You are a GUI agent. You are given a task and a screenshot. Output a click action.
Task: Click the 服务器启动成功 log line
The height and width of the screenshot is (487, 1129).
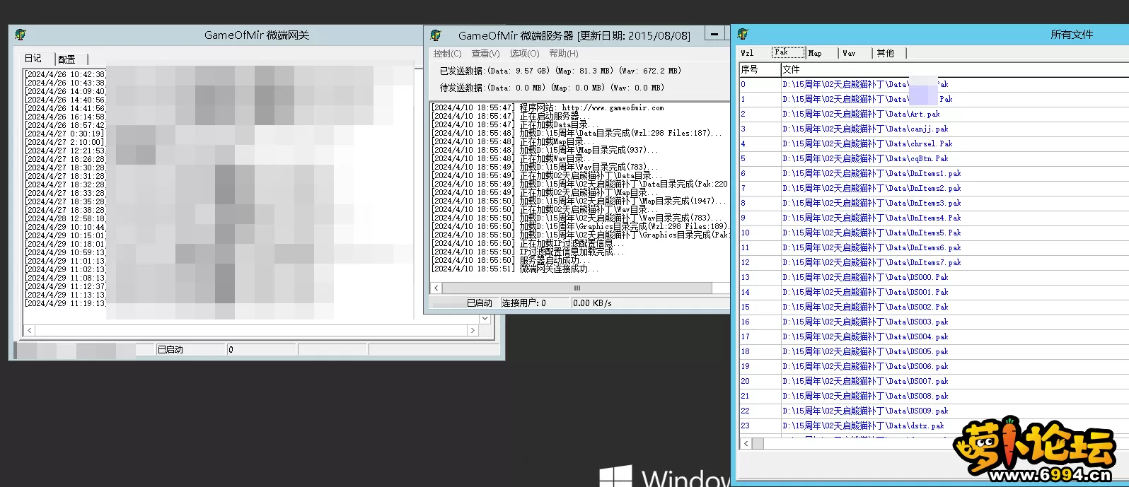click(x=511, y=260)
